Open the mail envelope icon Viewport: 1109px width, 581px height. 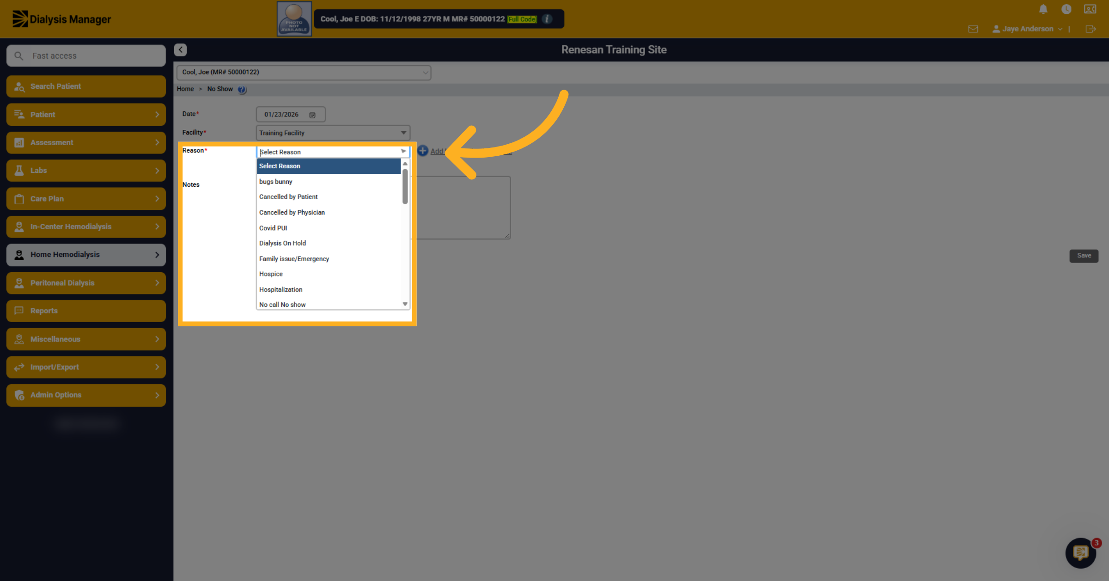[973, 29]
